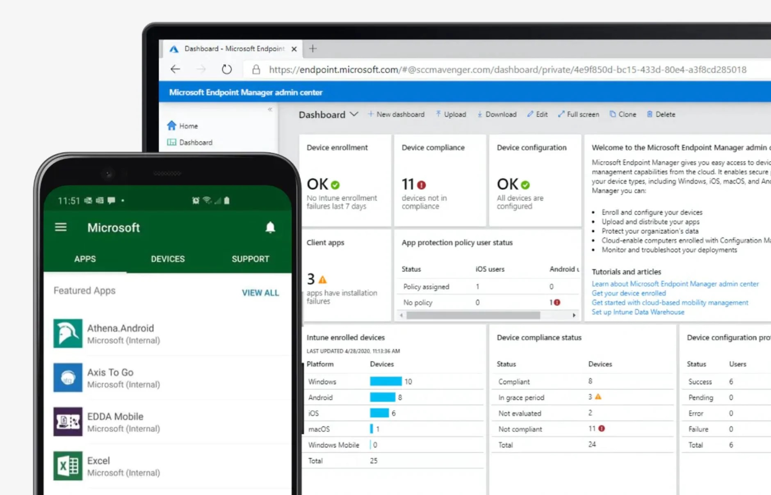Click Delete in the dashboard toolbar
771x495 pixels.
[x=661, y=114]
